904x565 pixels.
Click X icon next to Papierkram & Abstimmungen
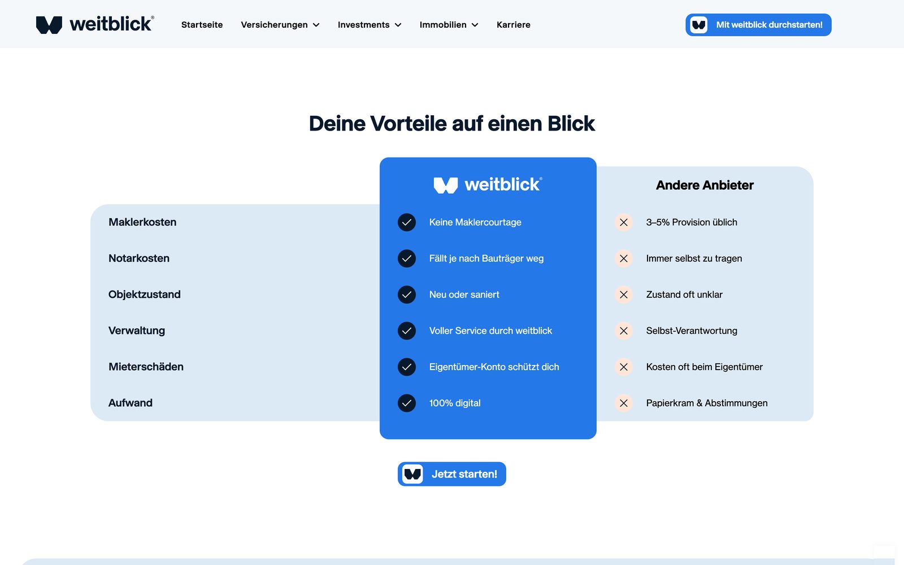pyautogui.click(x=624, y=403)
